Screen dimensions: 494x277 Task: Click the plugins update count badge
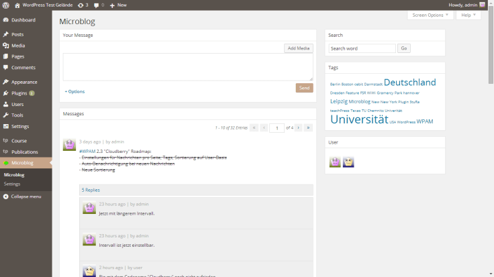(x=32, y=93)
